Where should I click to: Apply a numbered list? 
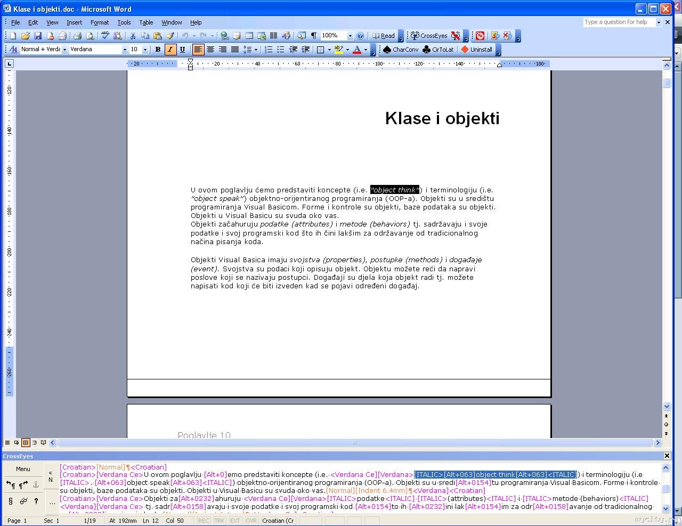pyautogui.click(x=269, y=50)
